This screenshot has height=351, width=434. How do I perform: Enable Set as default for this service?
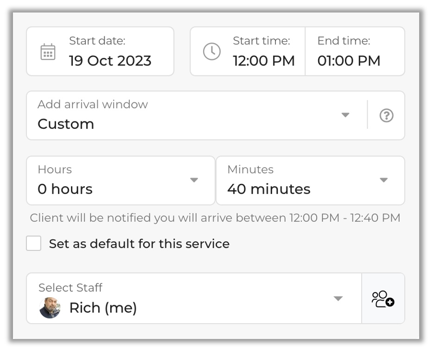pyautogui.click(x=34, y=244)
